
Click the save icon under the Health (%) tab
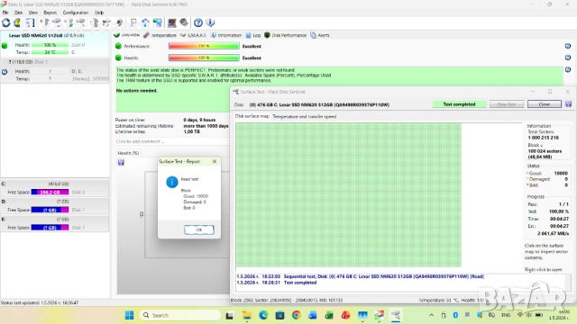click(x=121, y=162)
